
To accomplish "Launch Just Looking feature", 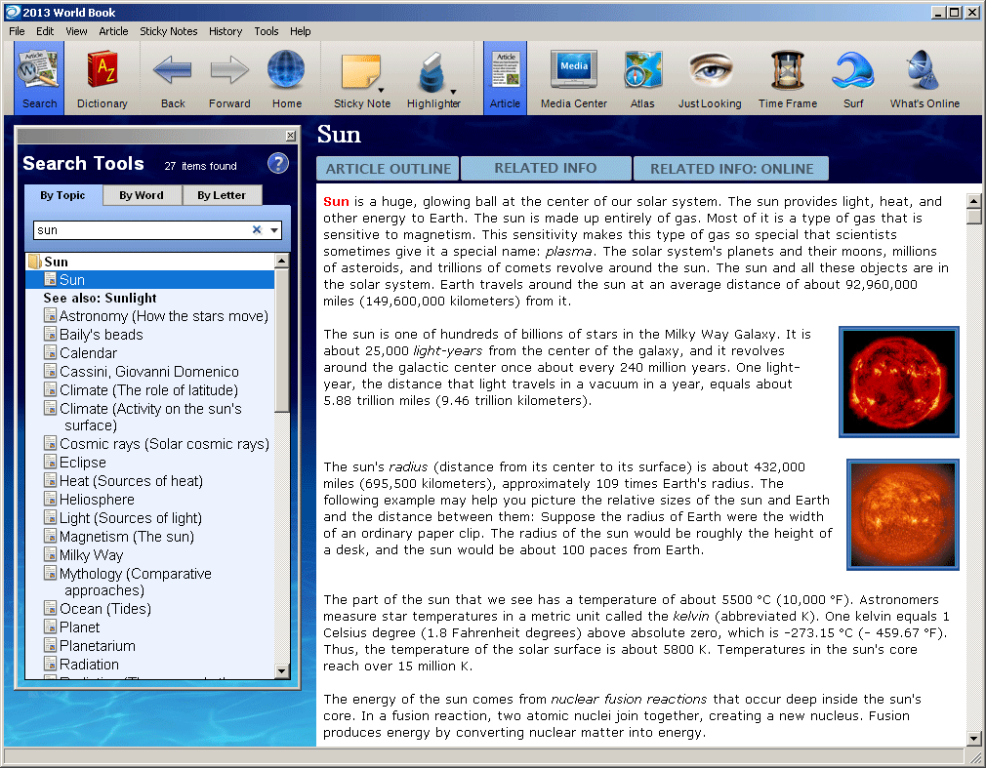I will coord(710,79).
